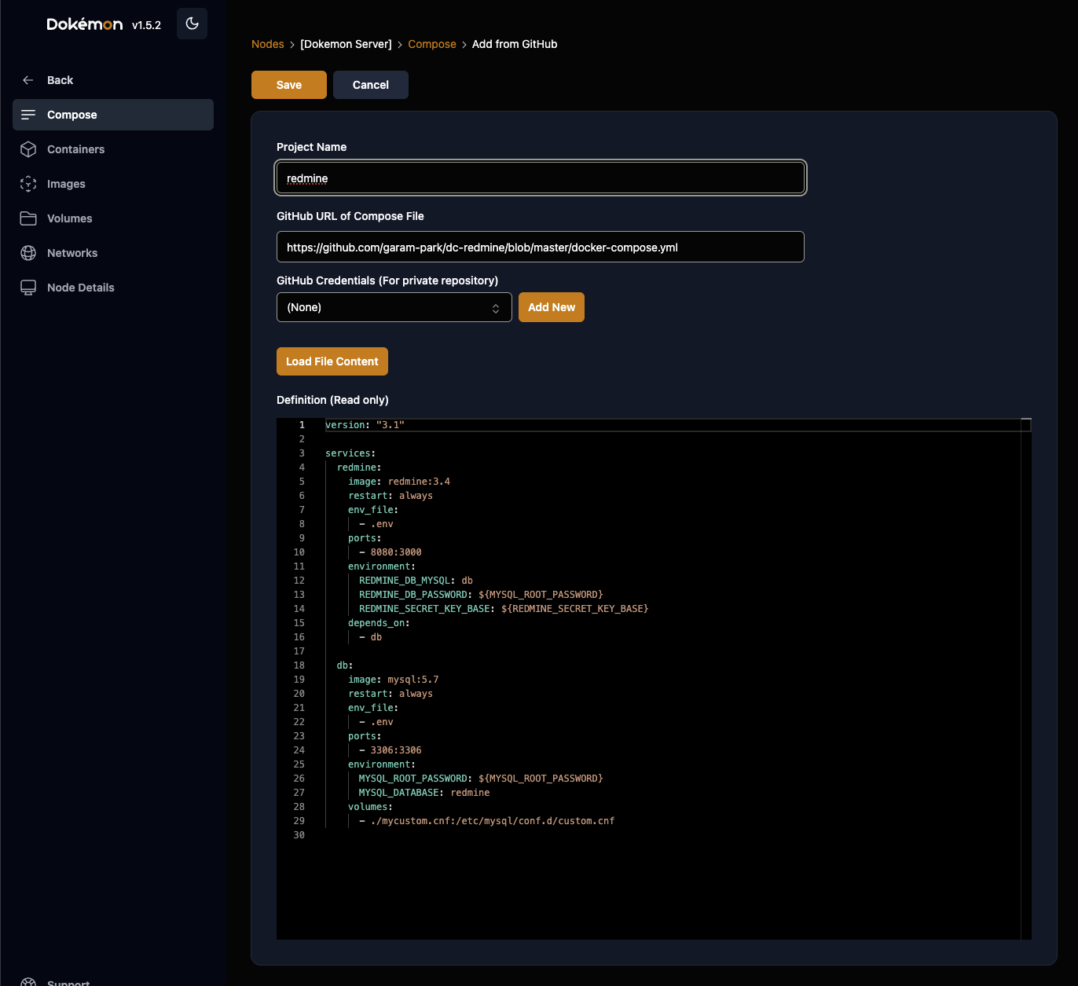
Task: Click REDMINE_DB_MYSQL line in editor
Action: click(x=416, y=581)
